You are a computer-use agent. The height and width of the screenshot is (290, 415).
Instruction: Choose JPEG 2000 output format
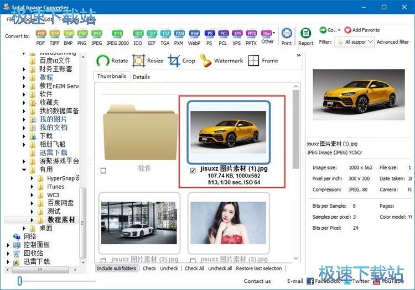[x=117, y=36]
